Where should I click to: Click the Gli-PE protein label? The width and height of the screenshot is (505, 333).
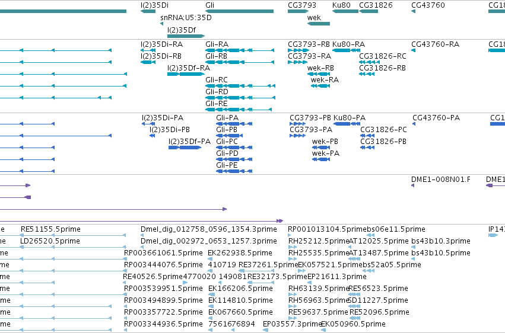(x=227, y=165)
